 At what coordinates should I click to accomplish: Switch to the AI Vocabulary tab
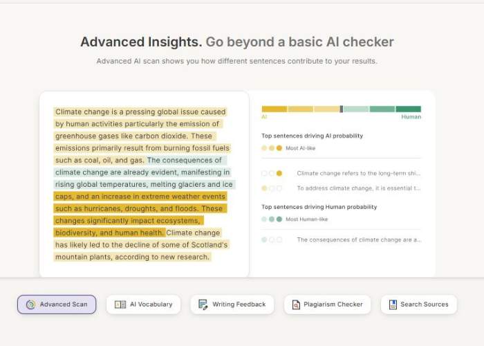coord(144,304)
